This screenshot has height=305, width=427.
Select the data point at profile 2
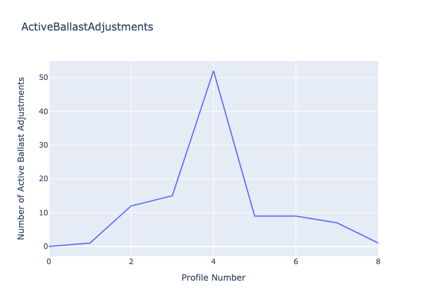(131, 206)
